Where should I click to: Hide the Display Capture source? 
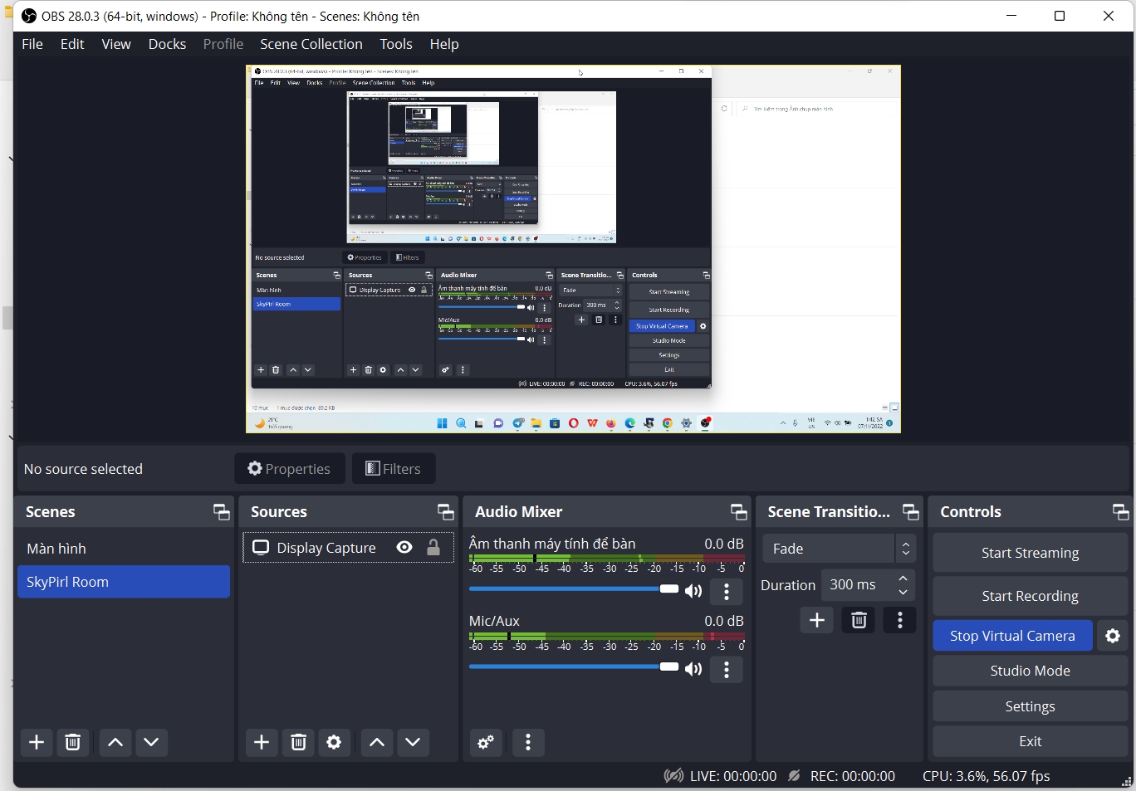click(404, 548)
